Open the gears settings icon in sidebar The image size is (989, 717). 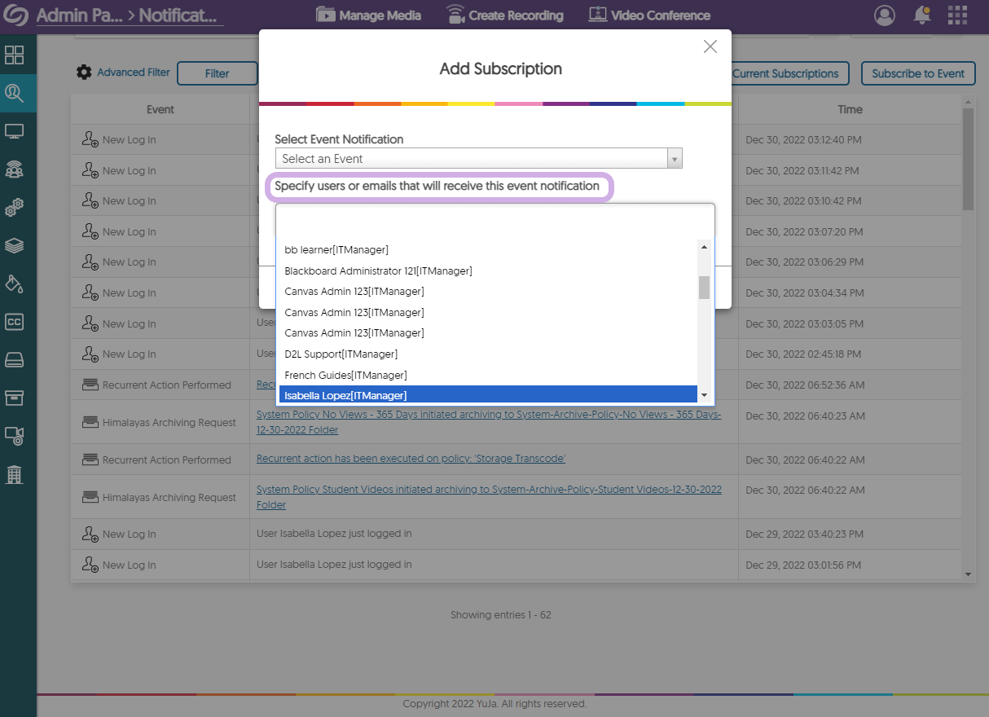(x=14, y=208)
